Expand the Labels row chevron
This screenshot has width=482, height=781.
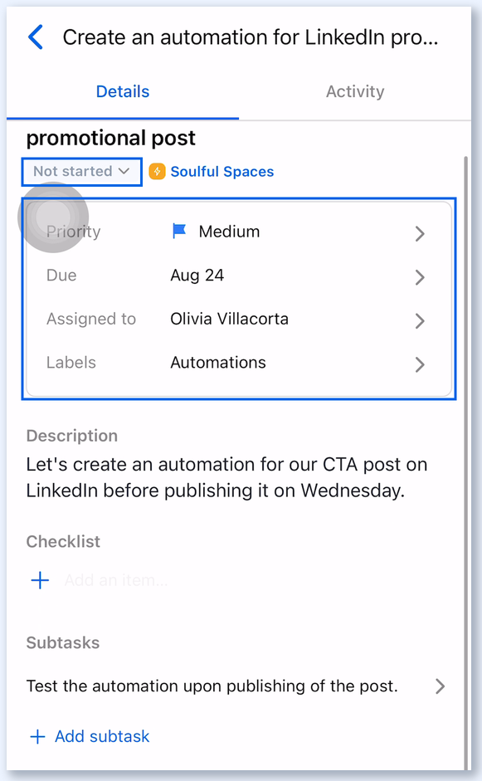[420, 364]
